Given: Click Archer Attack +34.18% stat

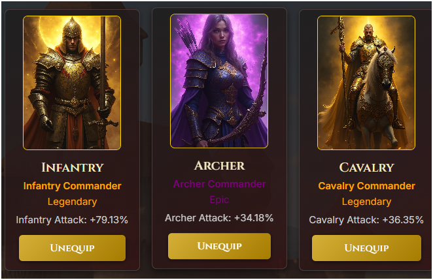Looking at the screenshot, I should pos(219,218).
